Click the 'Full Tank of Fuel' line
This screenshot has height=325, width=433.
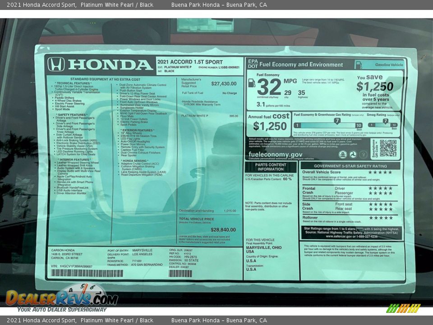pyautogui.click(x=209, y=93)
